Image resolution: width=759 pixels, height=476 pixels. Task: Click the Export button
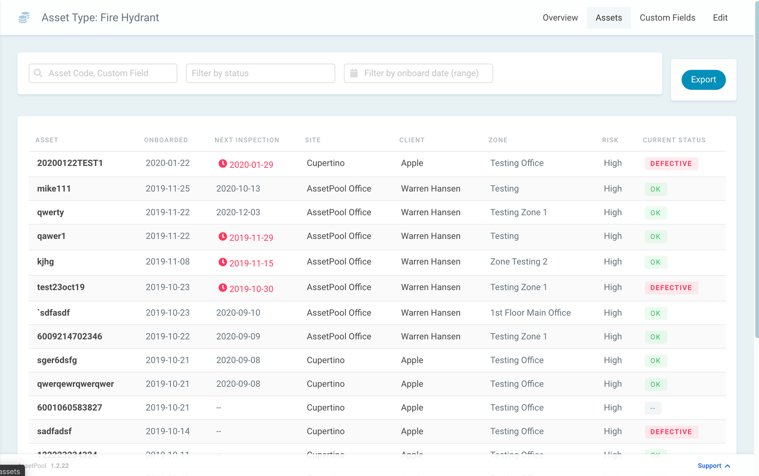pyautogui.click(x=703, y=80)
